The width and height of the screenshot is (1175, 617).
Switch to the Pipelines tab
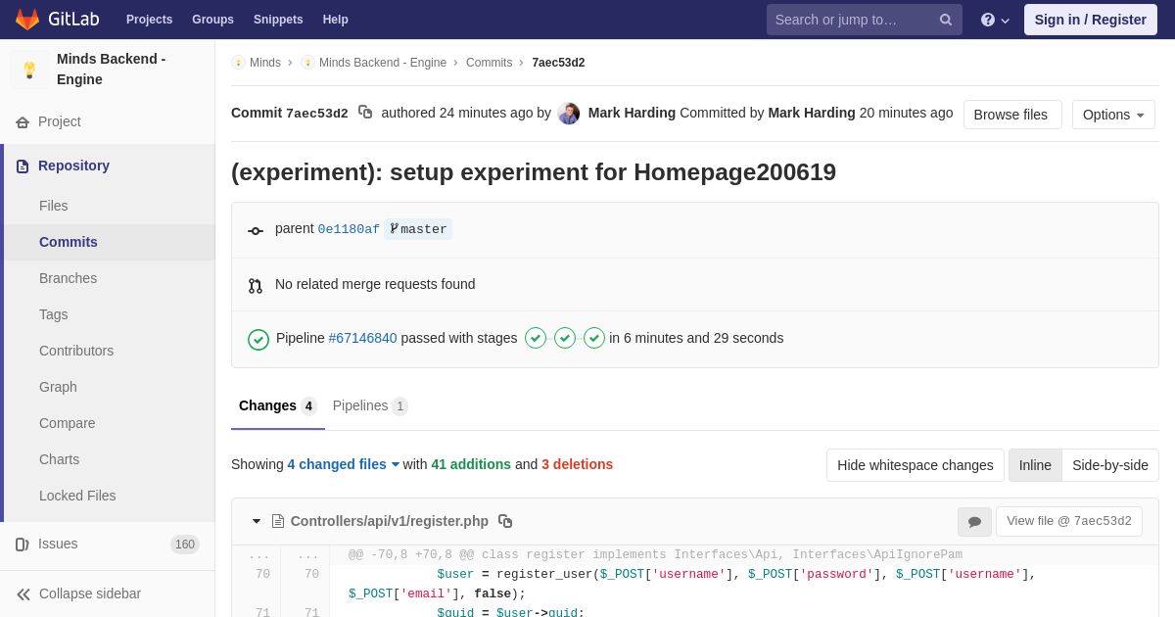pyautogui.click(x=370, y=405)
